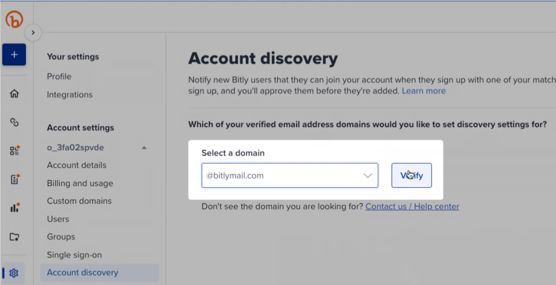Click the Verify button

412,175
